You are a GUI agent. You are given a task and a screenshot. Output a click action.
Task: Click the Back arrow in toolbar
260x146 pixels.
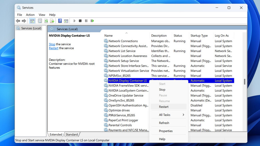point(18,21)
